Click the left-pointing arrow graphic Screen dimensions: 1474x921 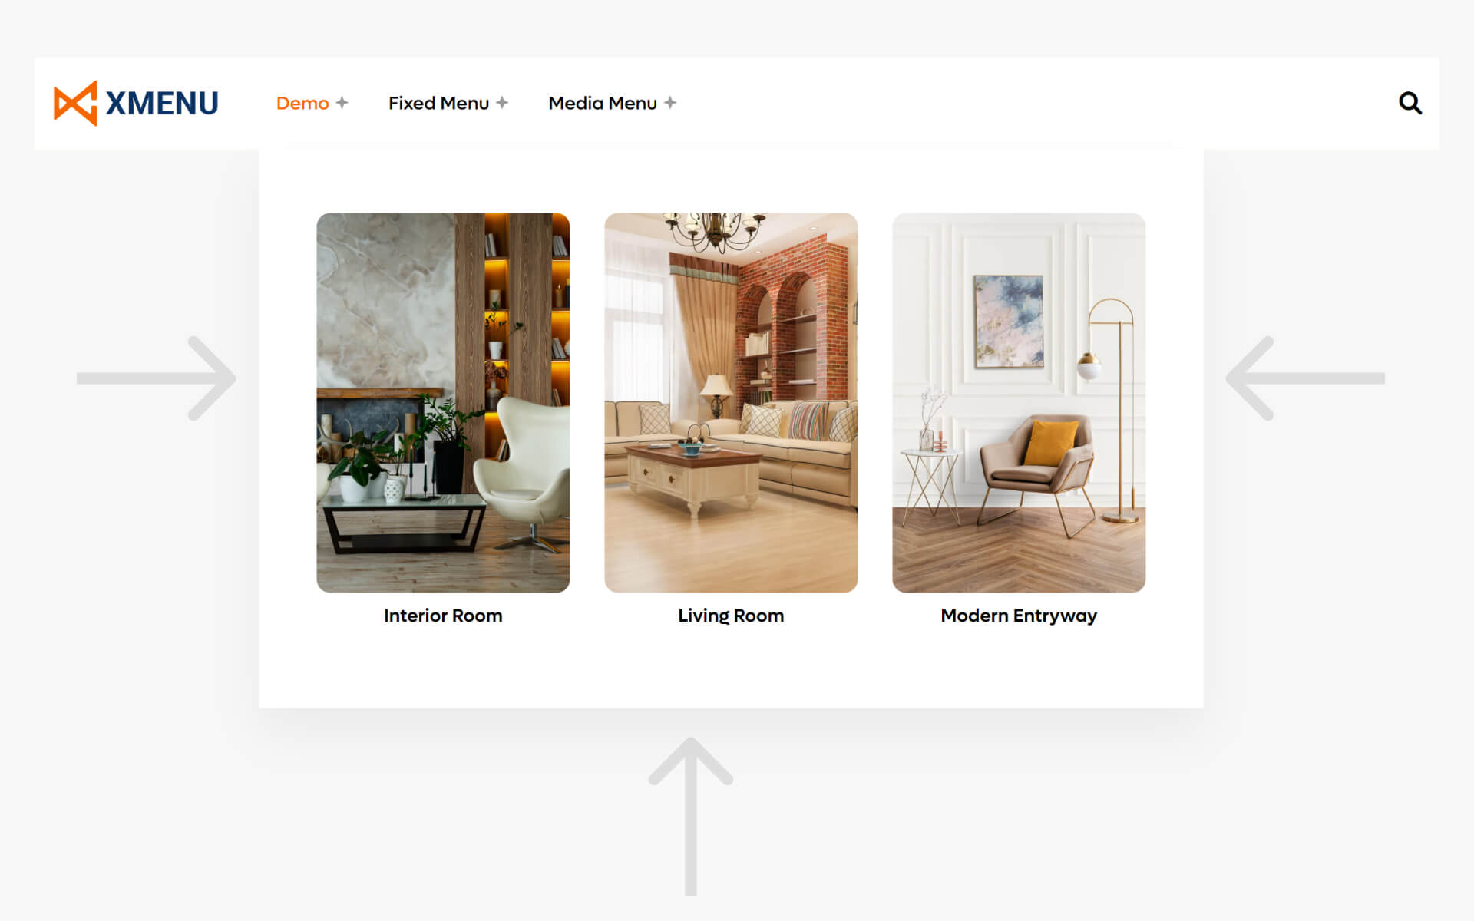pos(1305,378)
